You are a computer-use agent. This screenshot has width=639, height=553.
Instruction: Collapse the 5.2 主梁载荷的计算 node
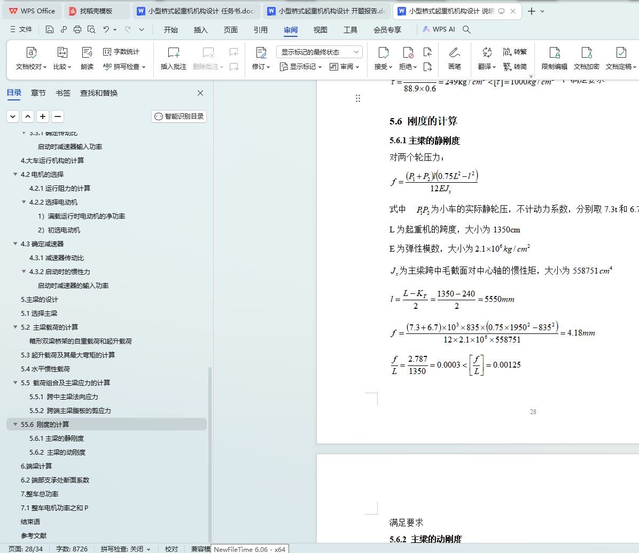[x=15, y=327]
